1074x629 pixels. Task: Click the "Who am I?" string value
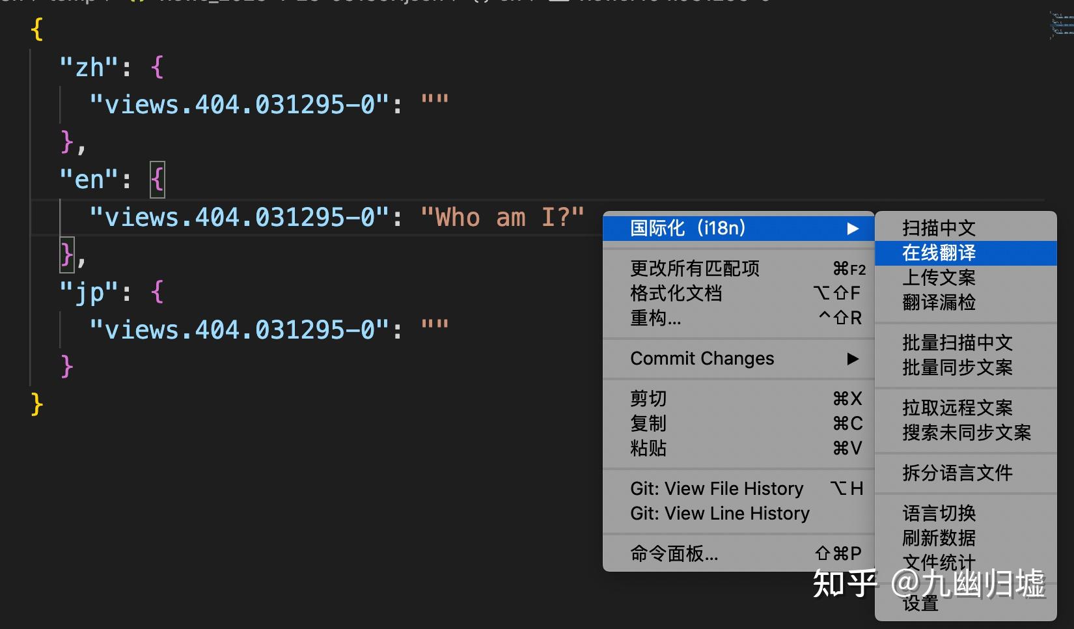coord(505,217)
